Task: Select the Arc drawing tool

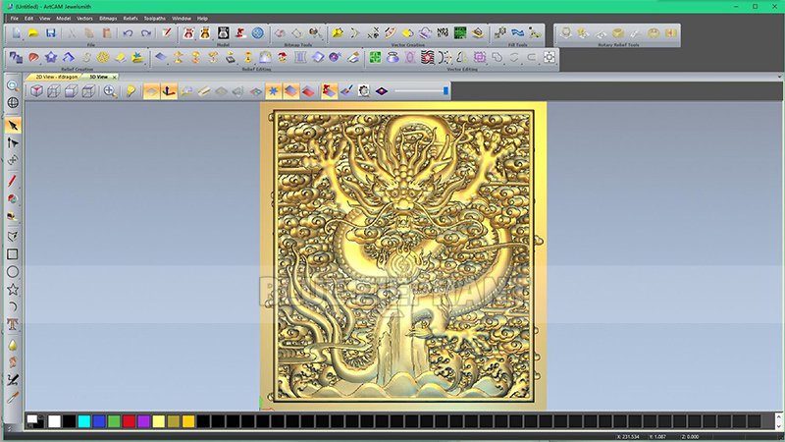Action: coord(13,306)
